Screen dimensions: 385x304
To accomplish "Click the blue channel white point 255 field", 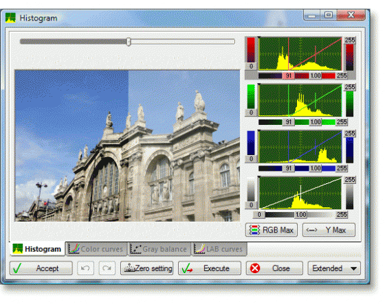I will (342, 168).
